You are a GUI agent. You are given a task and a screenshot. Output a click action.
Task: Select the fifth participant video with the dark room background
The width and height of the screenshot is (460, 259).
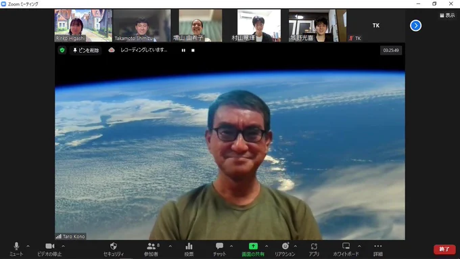[317, 26]
